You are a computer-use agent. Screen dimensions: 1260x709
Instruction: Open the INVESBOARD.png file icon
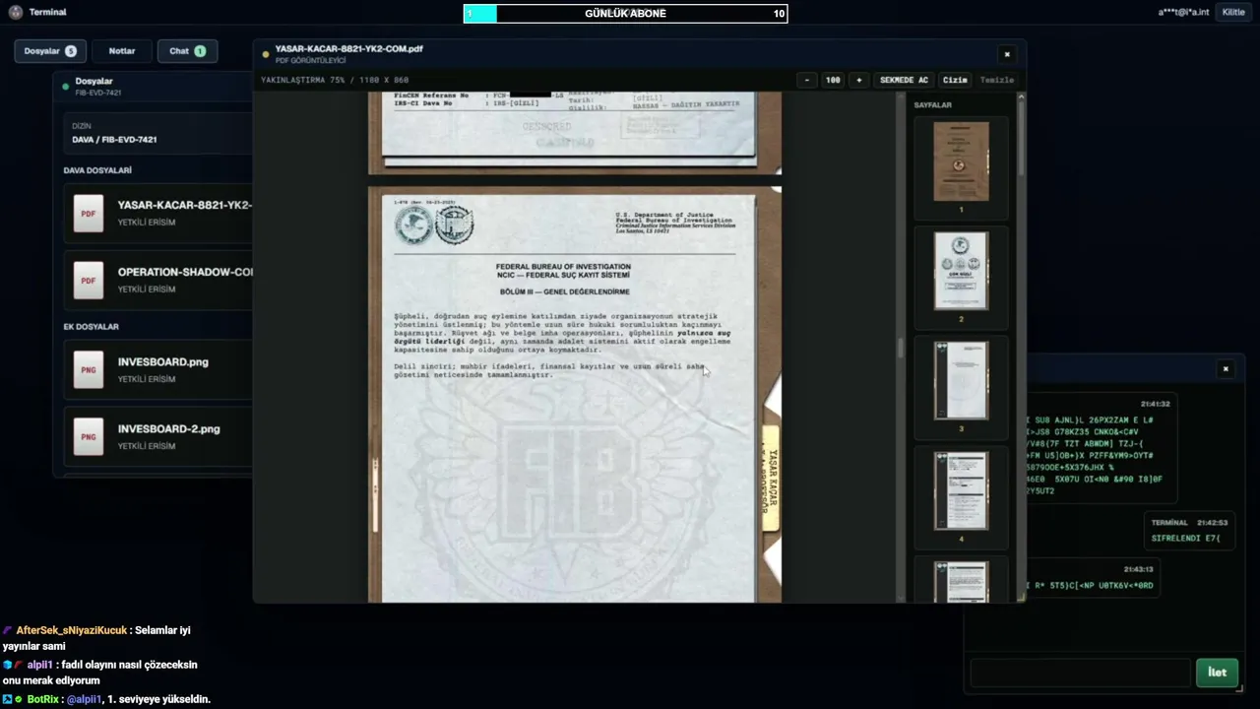[89, 369]
